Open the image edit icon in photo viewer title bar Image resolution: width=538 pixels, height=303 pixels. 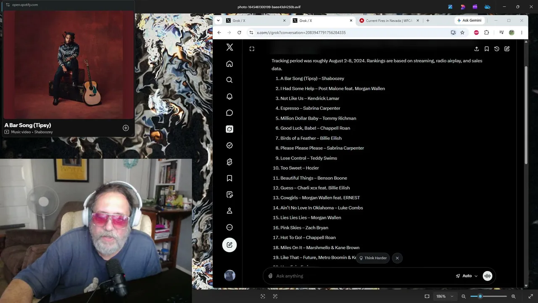(450, 7)
